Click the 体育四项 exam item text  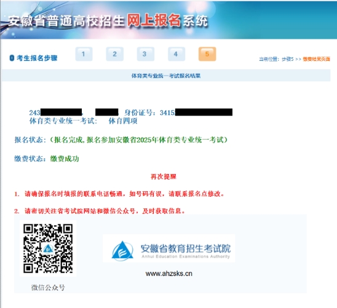pyautogui.click(x=123, y=121)
